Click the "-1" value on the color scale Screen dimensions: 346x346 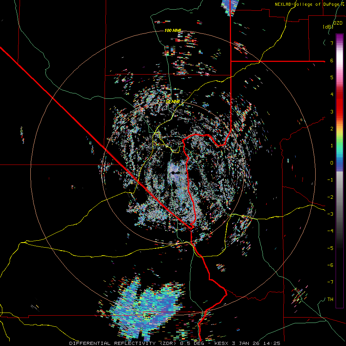[x=330, y=180]
